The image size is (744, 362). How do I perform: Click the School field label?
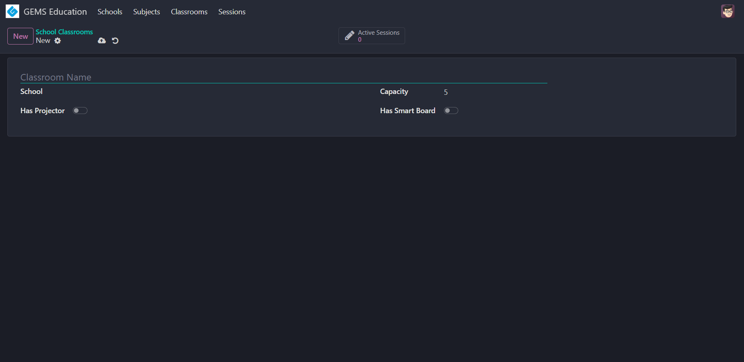pos(31,92)
